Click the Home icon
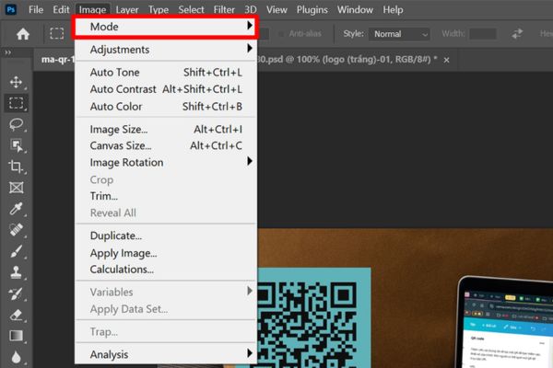Viewport: 553px width, 368px height. 23,34
